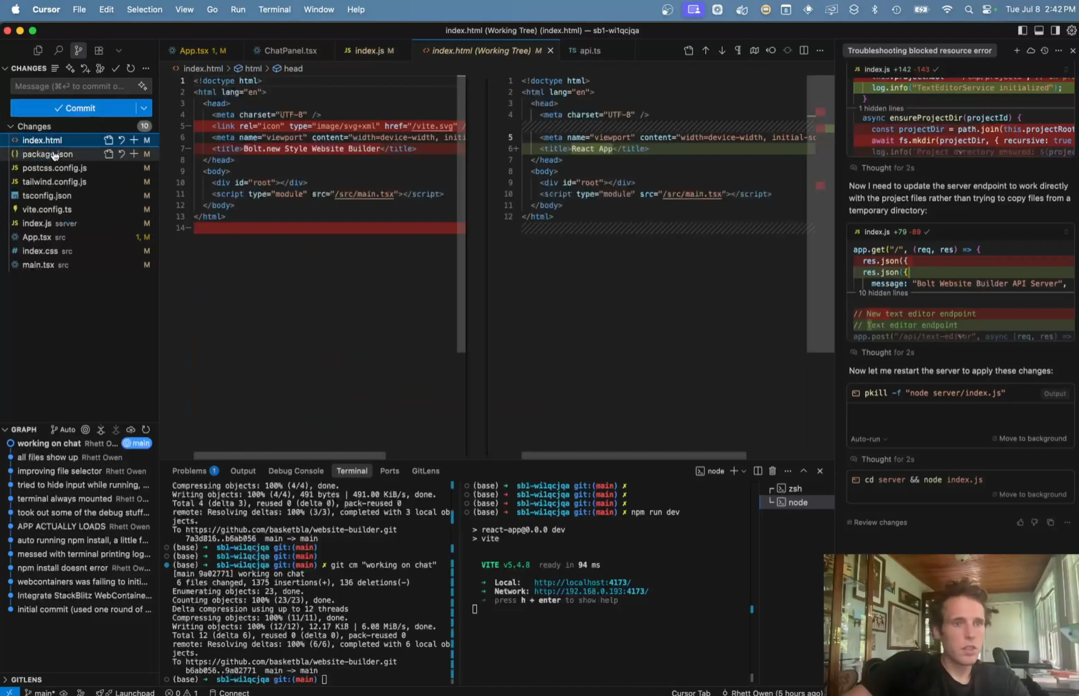Open the launch profile dropdown beside new terminal
Image resolution: width=1079 pixels, height=696 pixels.
pos(744,471)
